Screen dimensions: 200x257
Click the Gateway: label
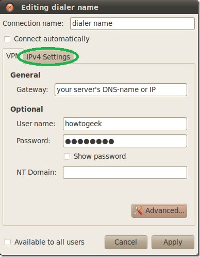[x=32, y=90]
